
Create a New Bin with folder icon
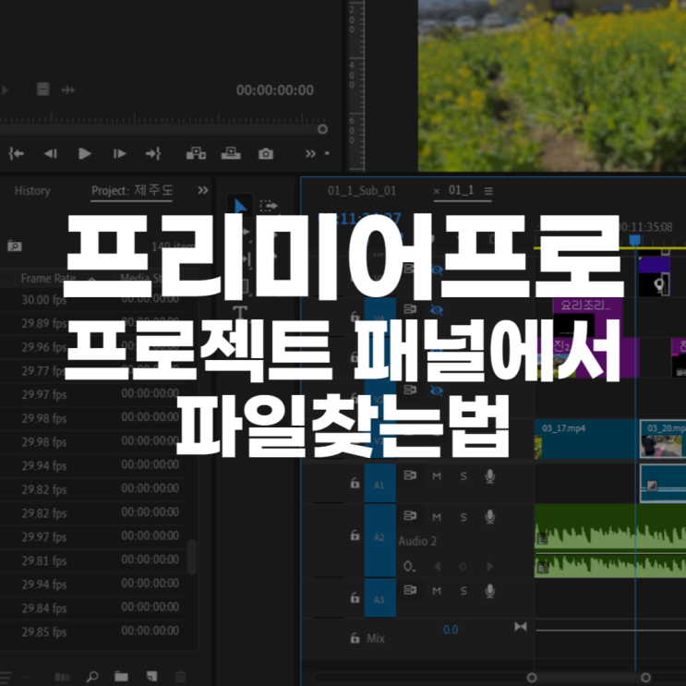121,677
